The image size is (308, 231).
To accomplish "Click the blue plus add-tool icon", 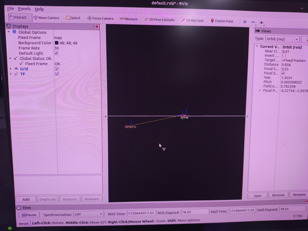I will coord(245,22).
